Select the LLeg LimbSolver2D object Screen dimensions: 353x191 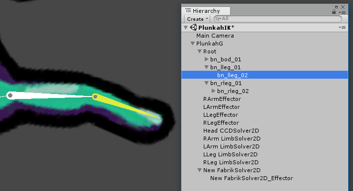(x=231, y=154)
